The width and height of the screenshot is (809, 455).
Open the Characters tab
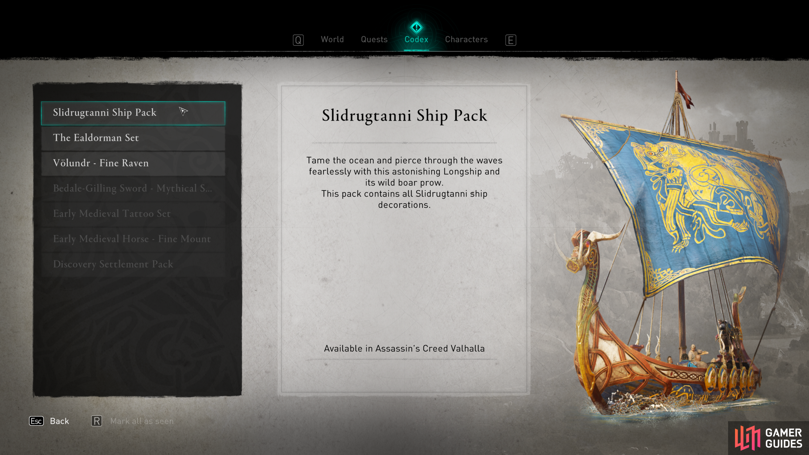point(466,39)
